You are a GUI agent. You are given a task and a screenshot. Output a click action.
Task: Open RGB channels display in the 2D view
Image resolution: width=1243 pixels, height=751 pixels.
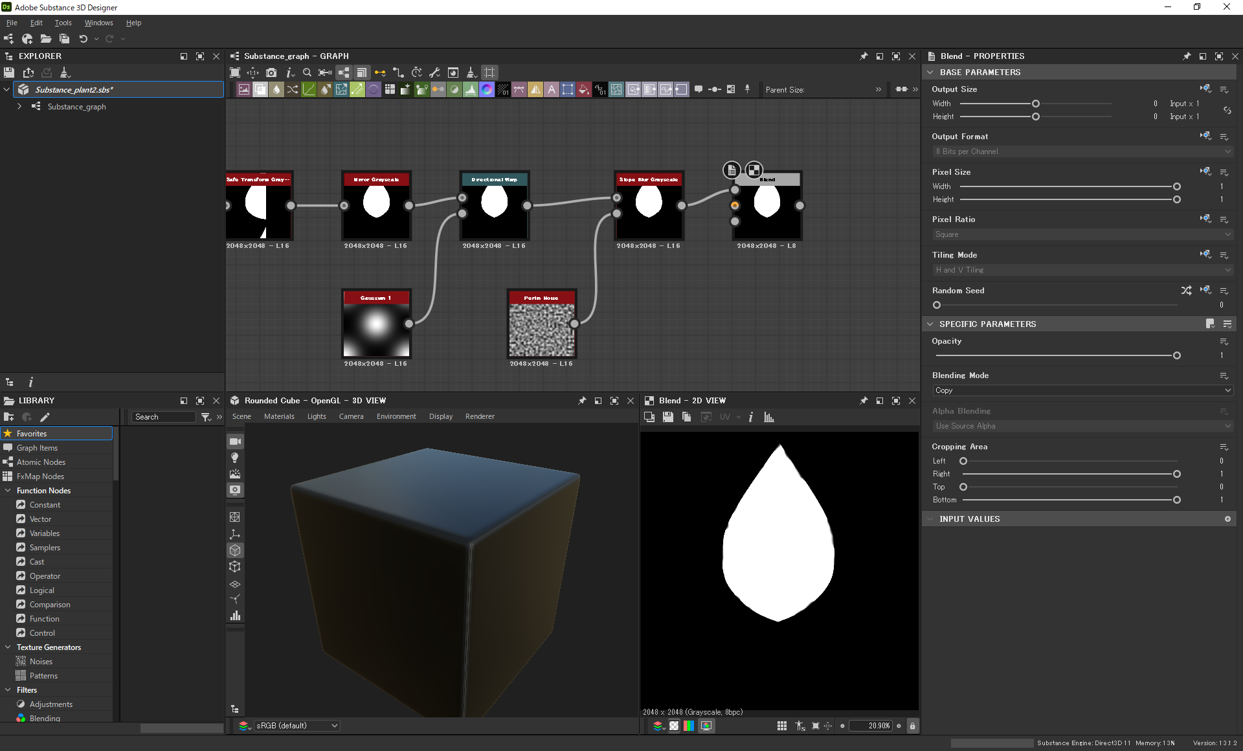pyautogui.click(x=688, y=726)
